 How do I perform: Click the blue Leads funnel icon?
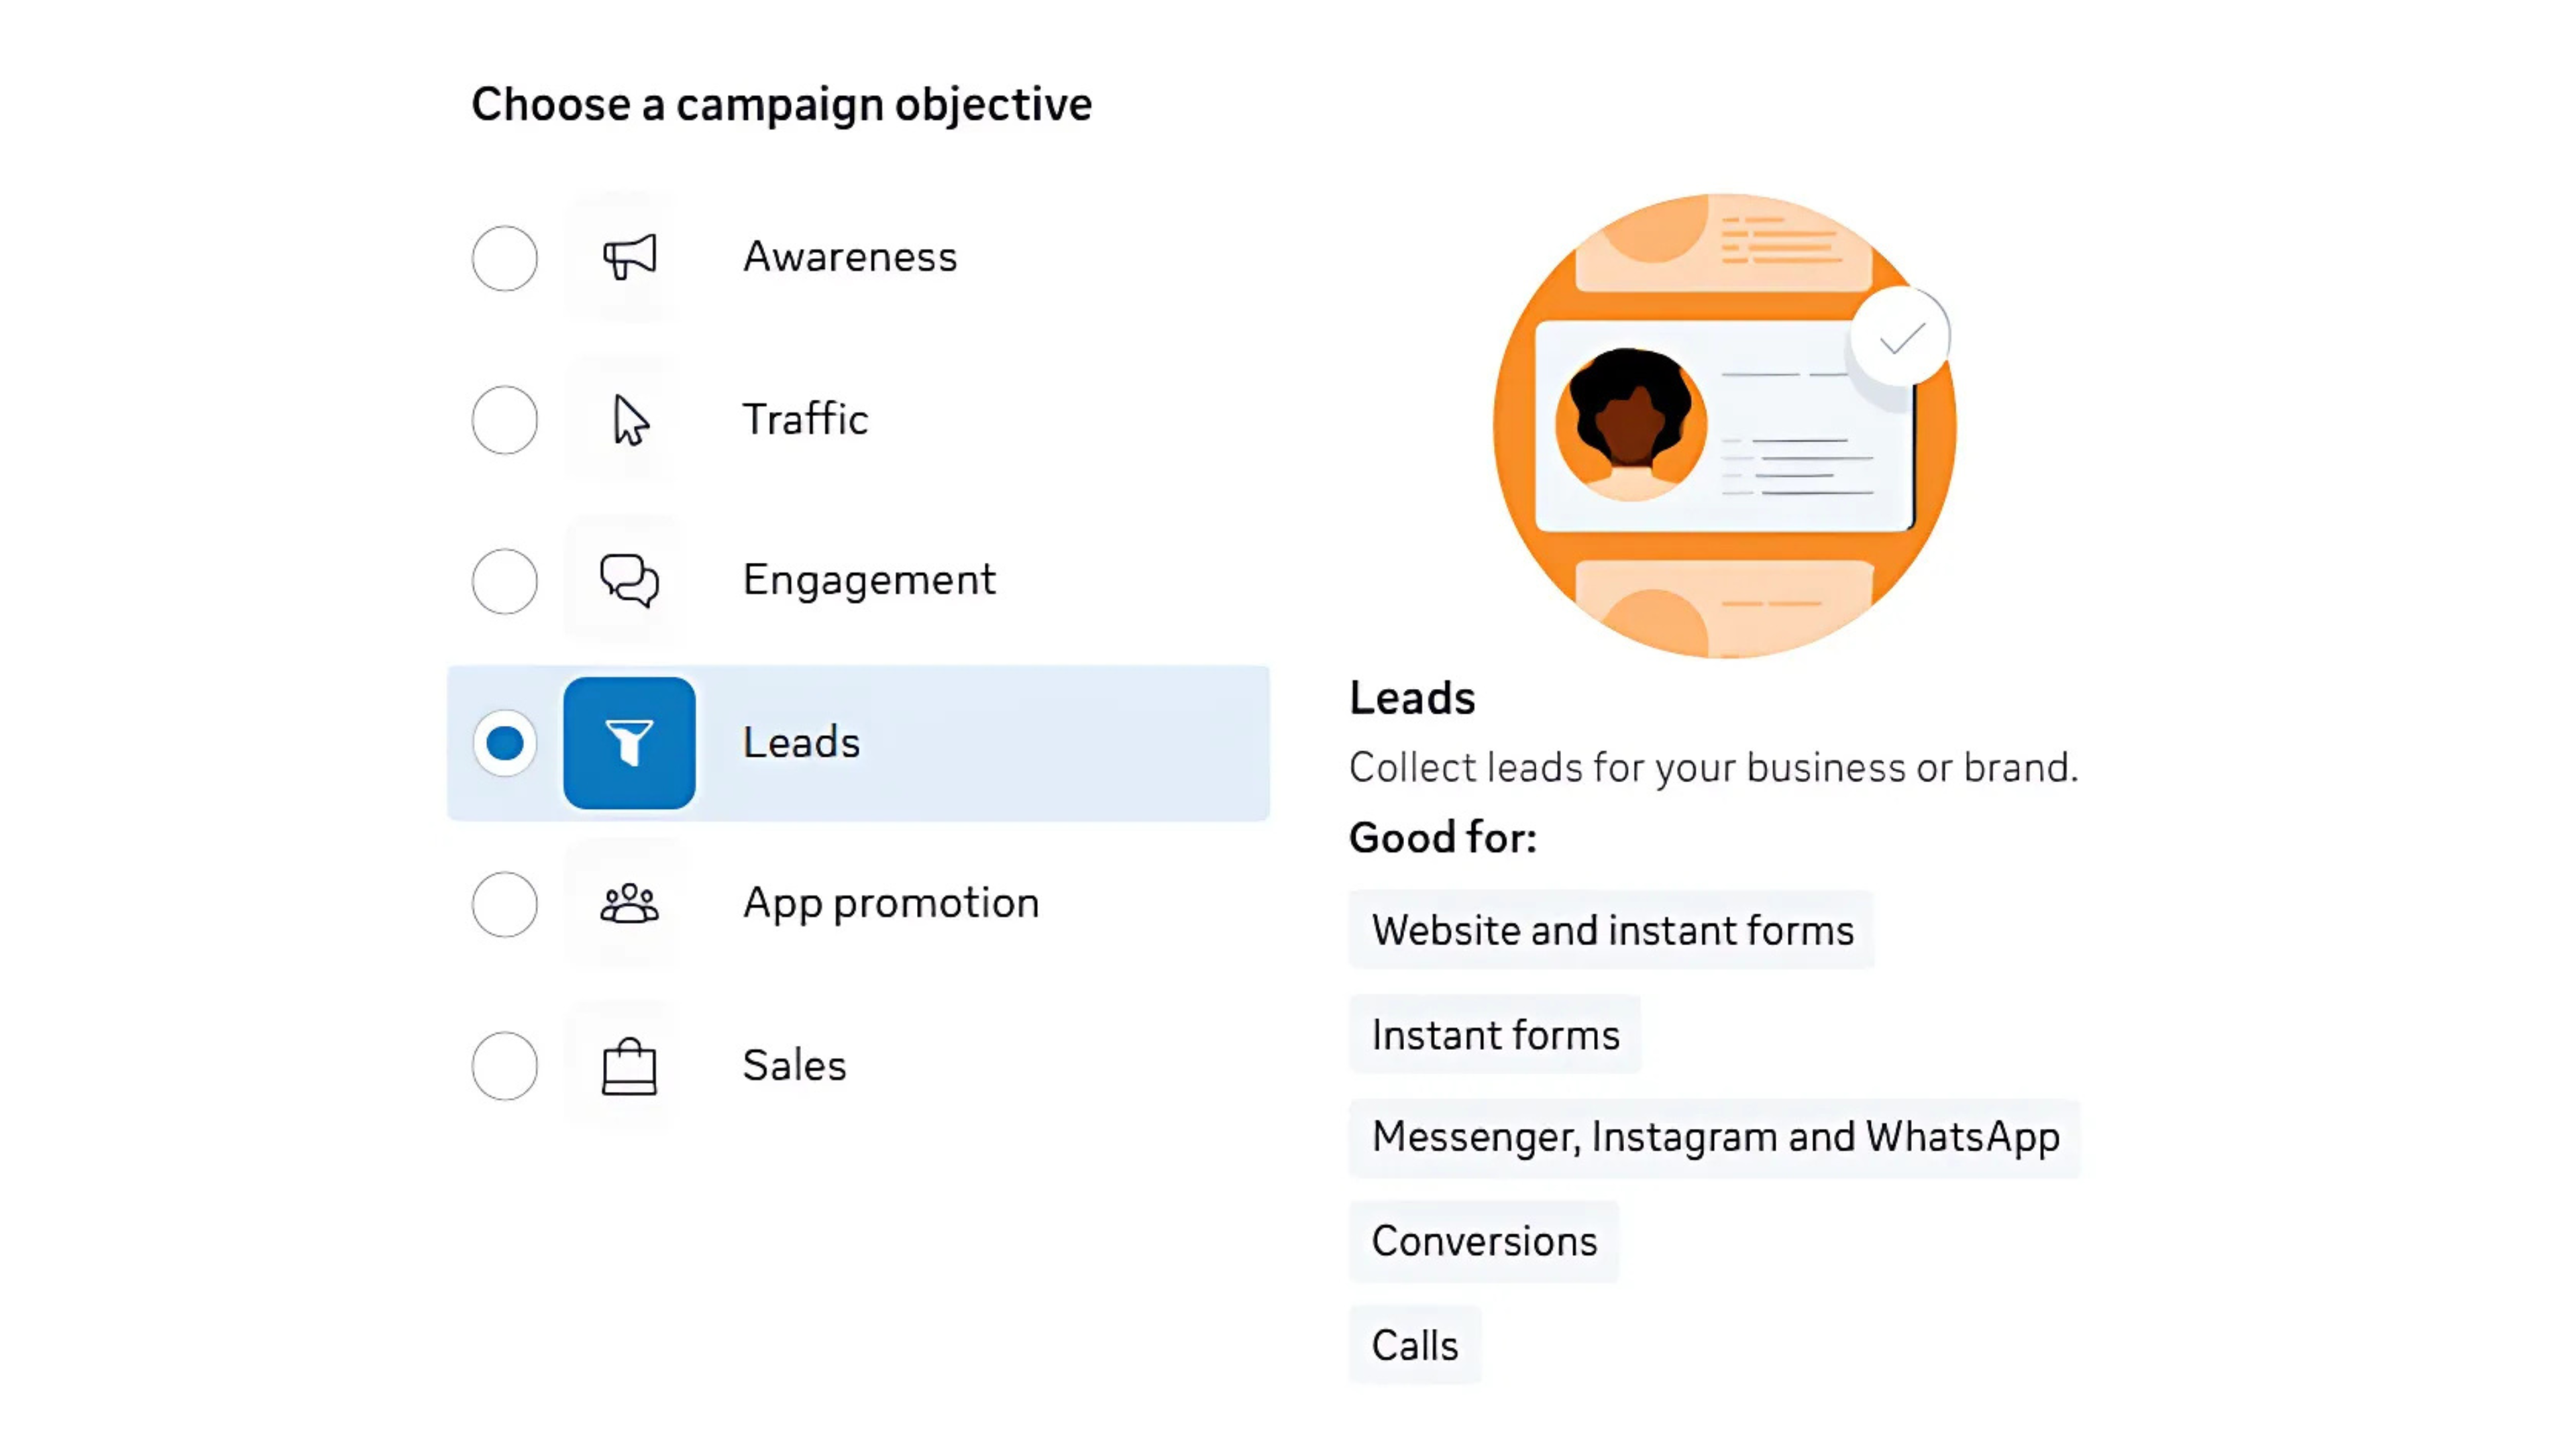point(629,743)
